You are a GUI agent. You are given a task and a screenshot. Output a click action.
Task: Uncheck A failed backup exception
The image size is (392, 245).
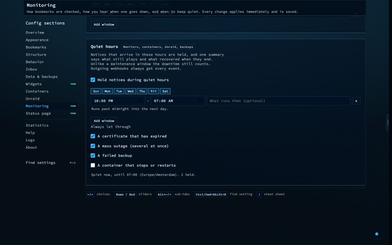[x=93, y=155]
